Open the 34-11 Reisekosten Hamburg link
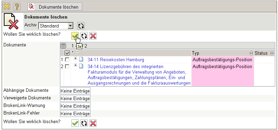 pos(116,60)
